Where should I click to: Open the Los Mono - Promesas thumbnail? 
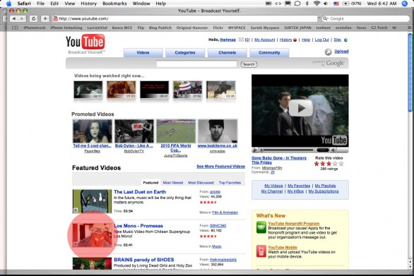coord(92,235)
